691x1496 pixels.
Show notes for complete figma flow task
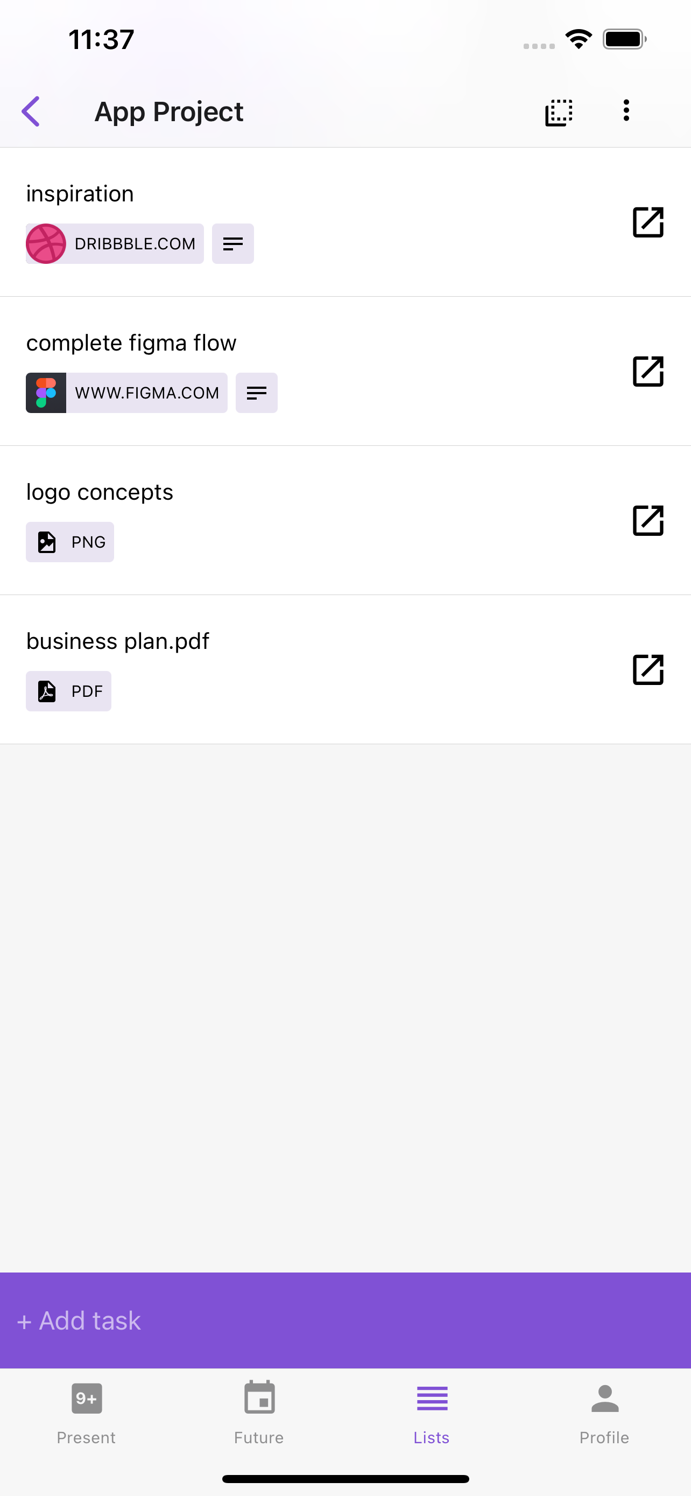[257, 393]
